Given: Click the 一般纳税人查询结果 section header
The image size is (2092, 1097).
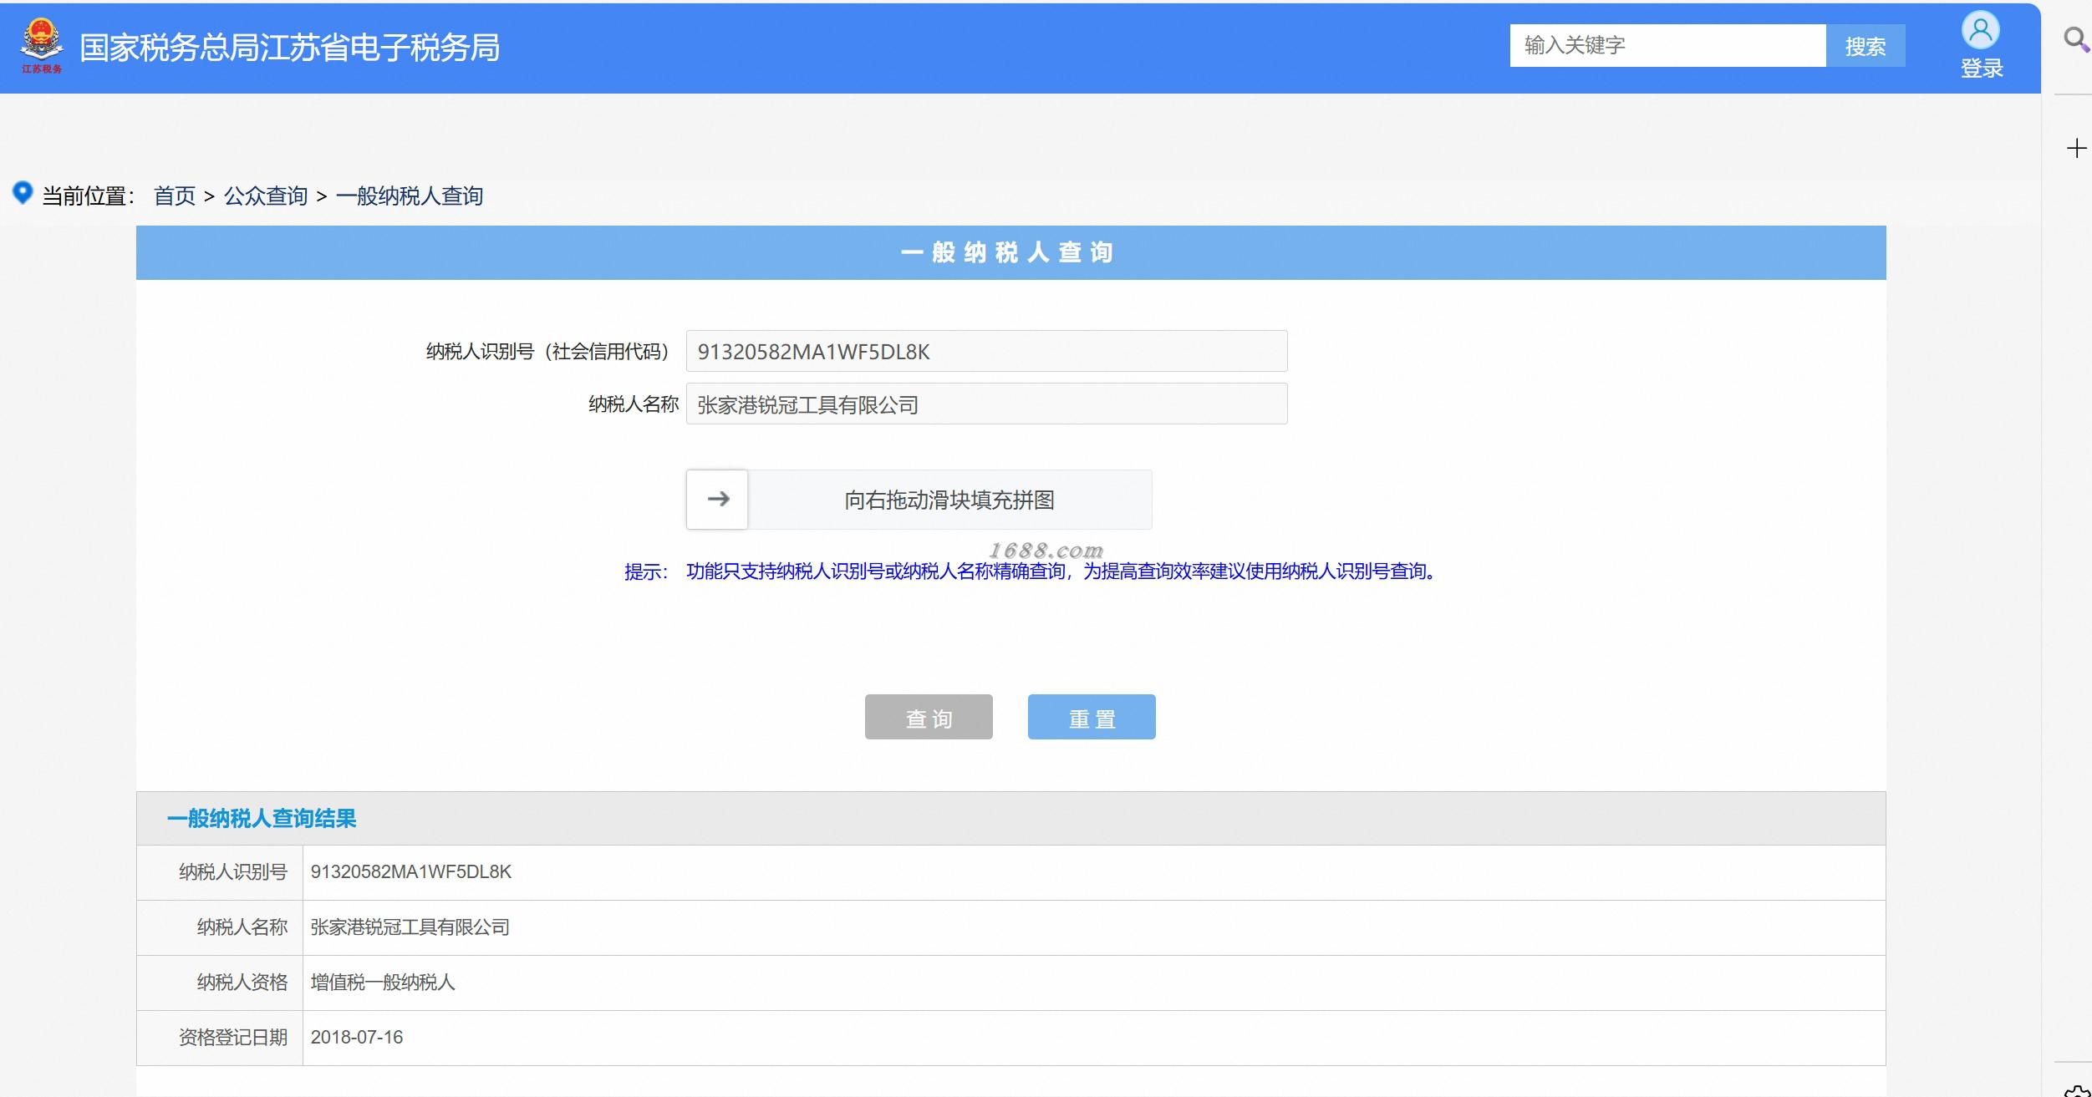Looking at the screenshot, I should click(x=262, y=818).
